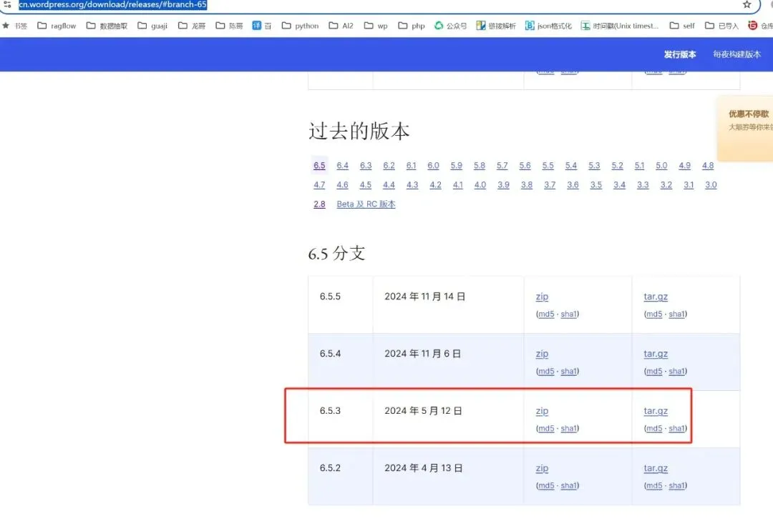Click the bookmark star icon in address bar
Image resolution: width=773 pixels, height=526 pixels.
pos(747,4)
